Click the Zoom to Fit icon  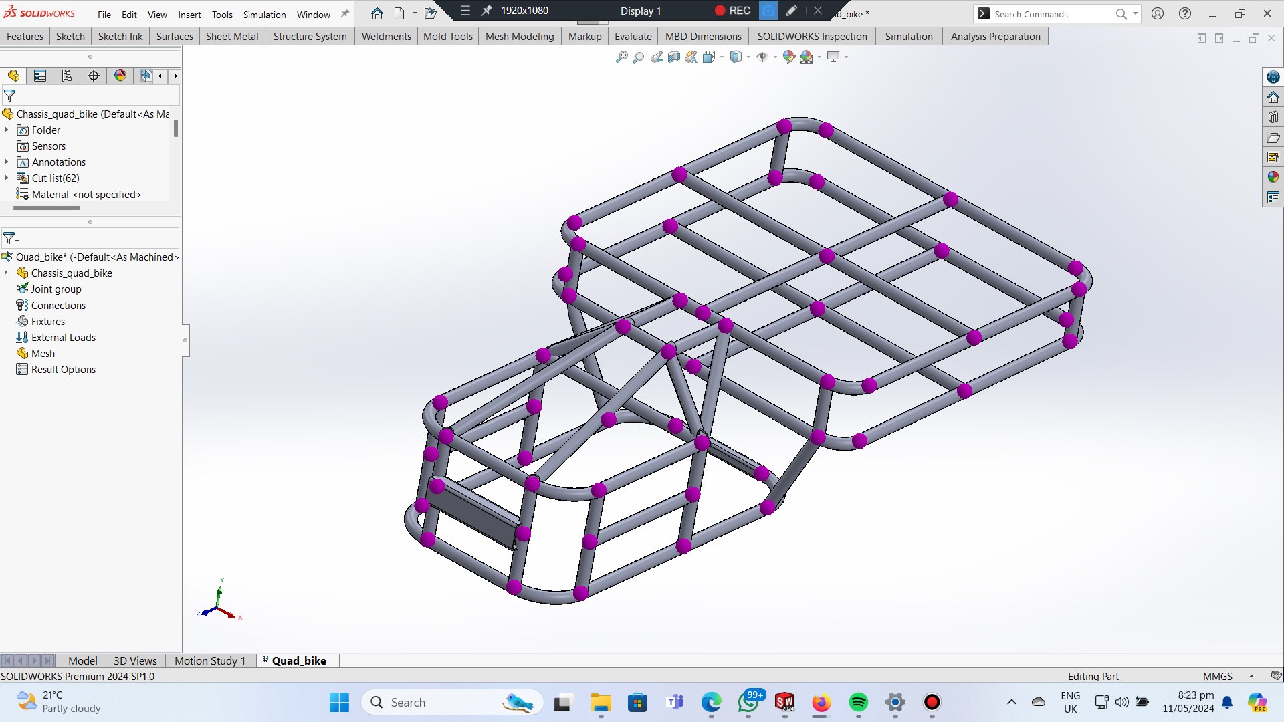pyautogui.click(x=622, y=57)
